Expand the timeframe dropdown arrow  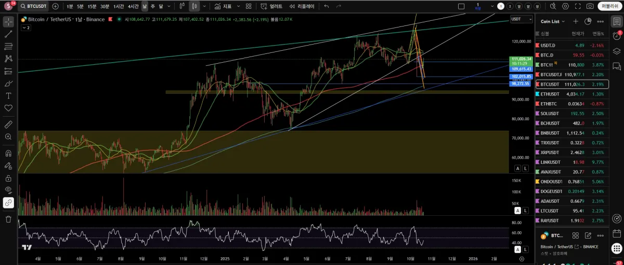[168, 6]
